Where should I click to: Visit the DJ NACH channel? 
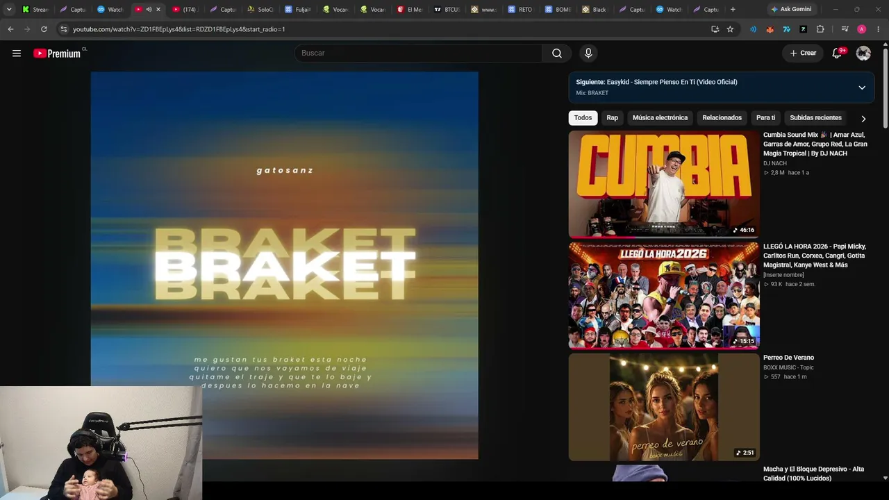coord(775,163)
